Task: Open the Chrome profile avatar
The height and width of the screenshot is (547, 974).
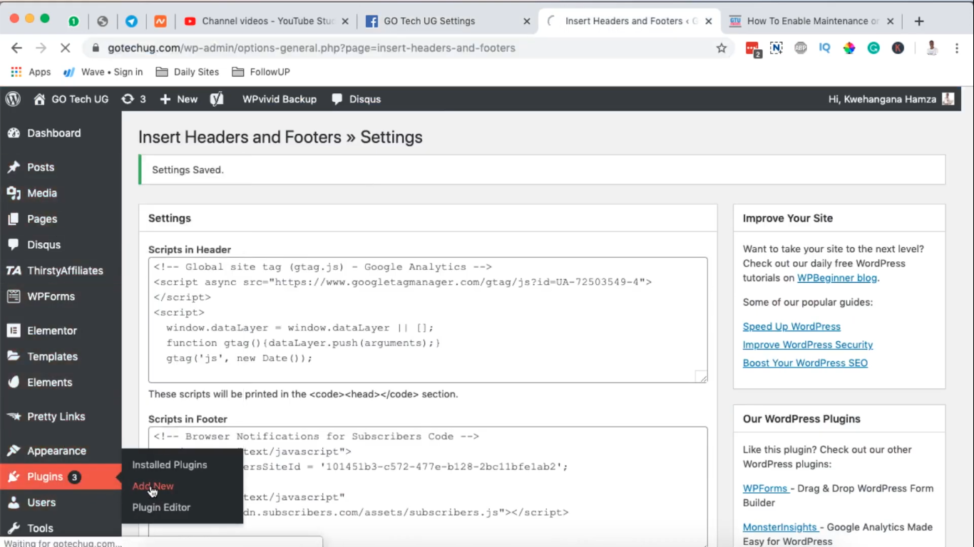Action: (x=932, y=48)
